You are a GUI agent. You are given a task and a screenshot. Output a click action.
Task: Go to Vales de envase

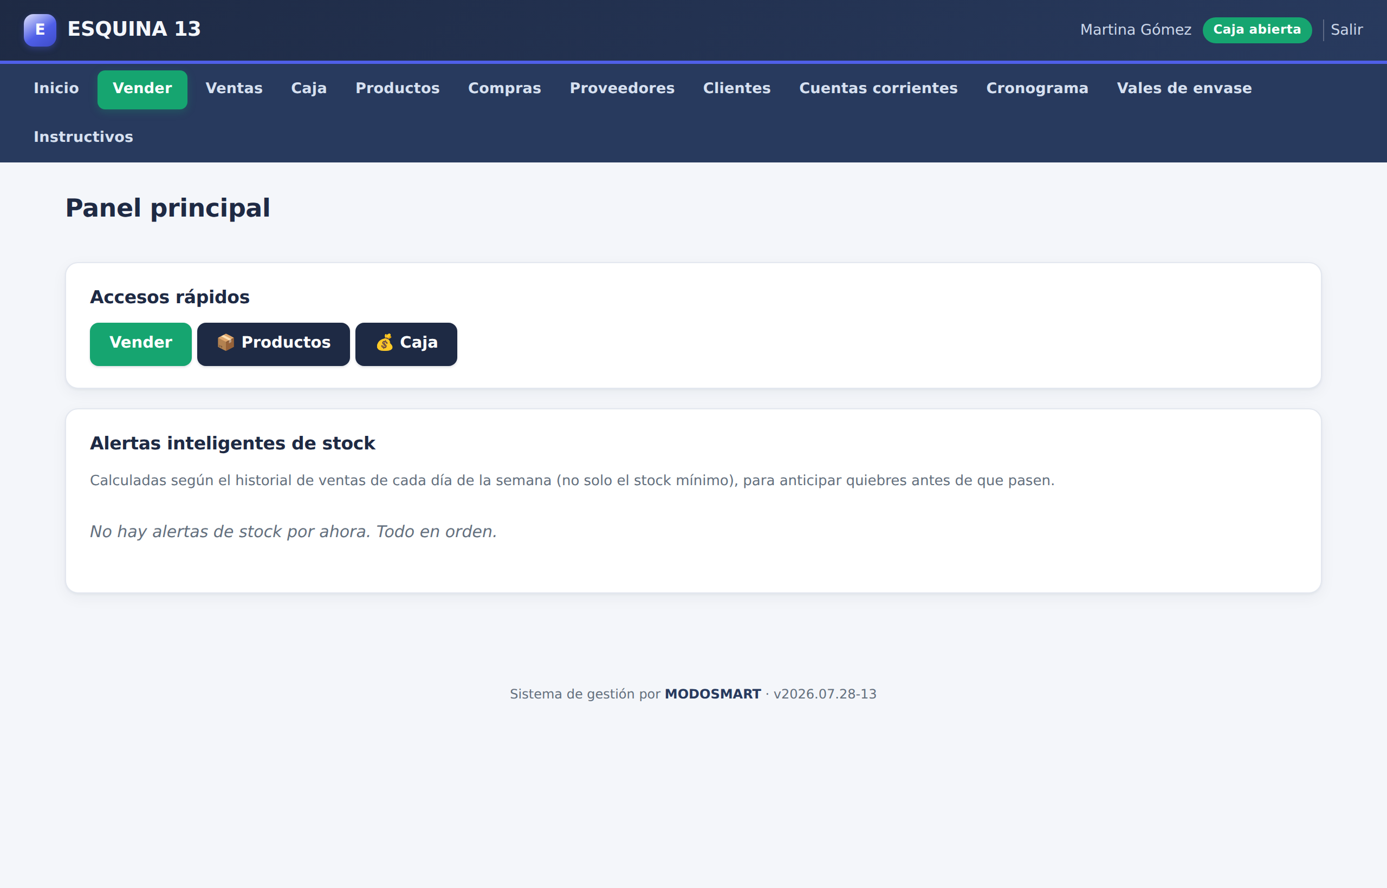(x=1184, y=88)
